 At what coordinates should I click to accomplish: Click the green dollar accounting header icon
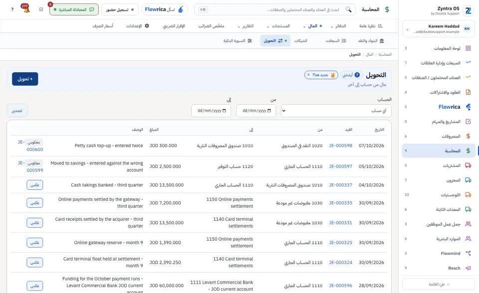[387, 9]
